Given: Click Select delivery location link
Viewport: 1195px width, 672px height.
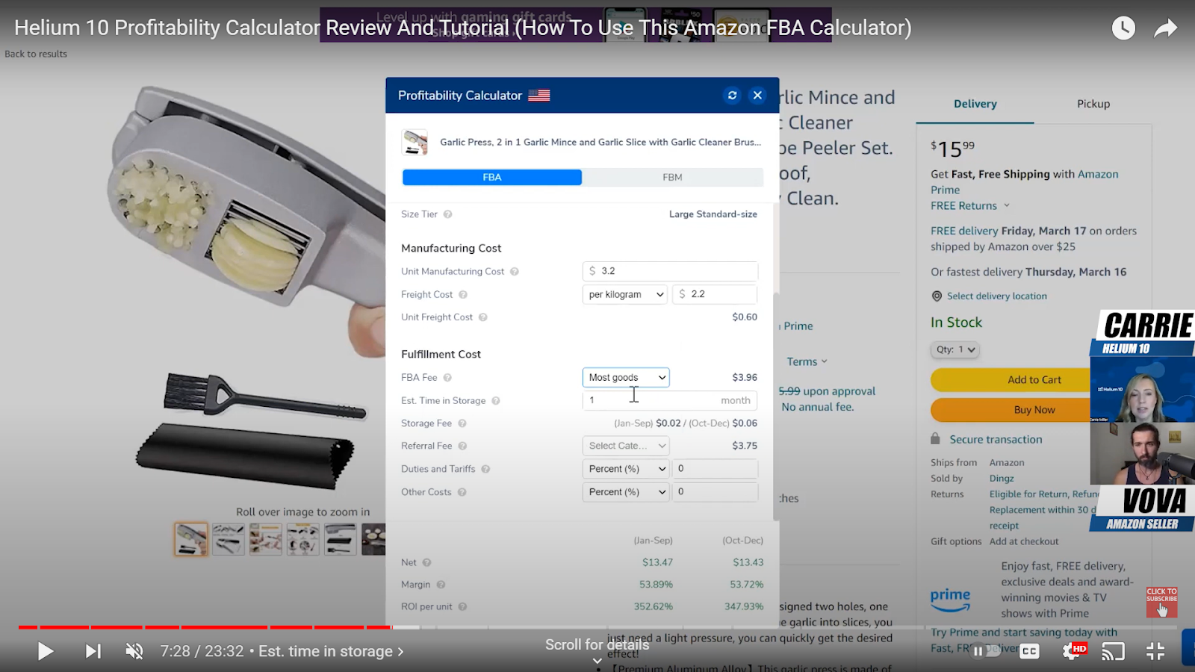Looking at the screenshot, I should click(996, 296).
